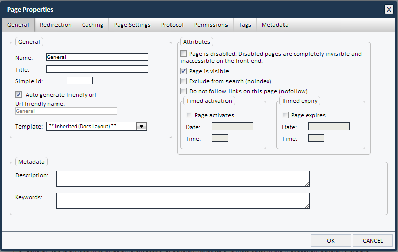Switch to the Redirection tab

55,25
